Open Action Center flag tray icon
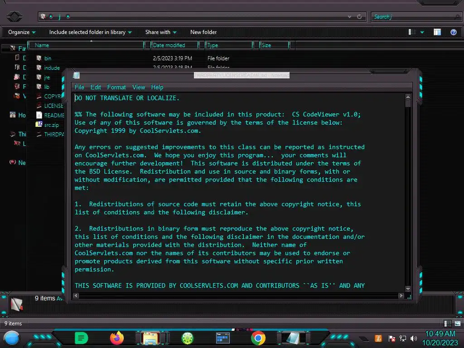464x348 pixels. point(391,338)
